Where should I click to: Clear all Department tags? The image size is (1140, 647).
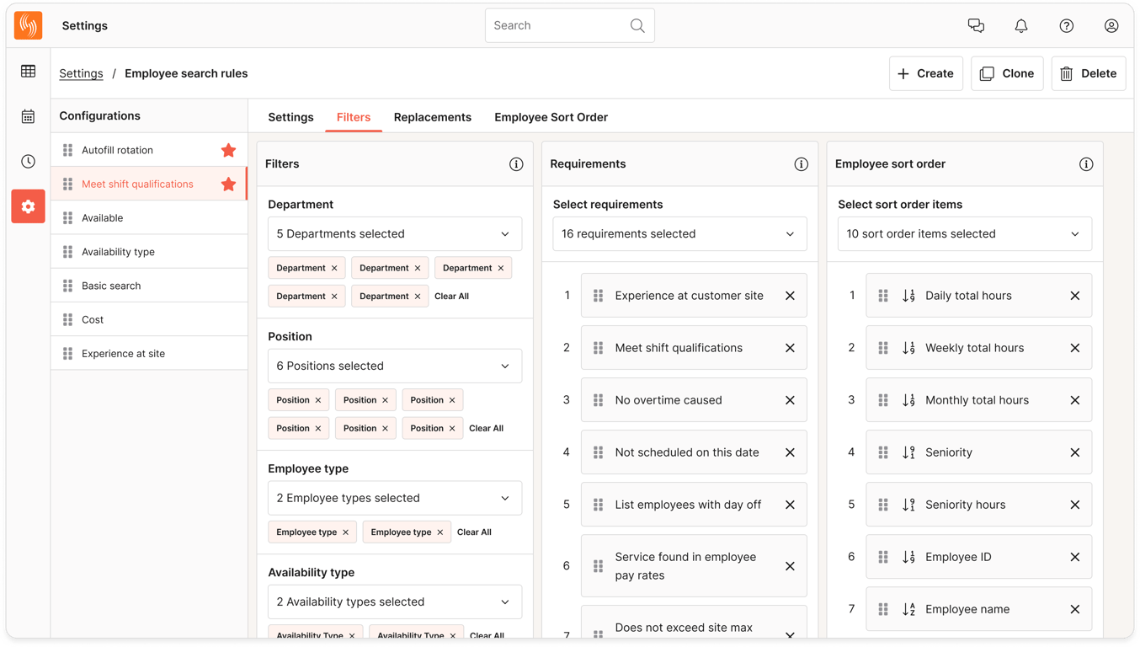tap(451, 297)
